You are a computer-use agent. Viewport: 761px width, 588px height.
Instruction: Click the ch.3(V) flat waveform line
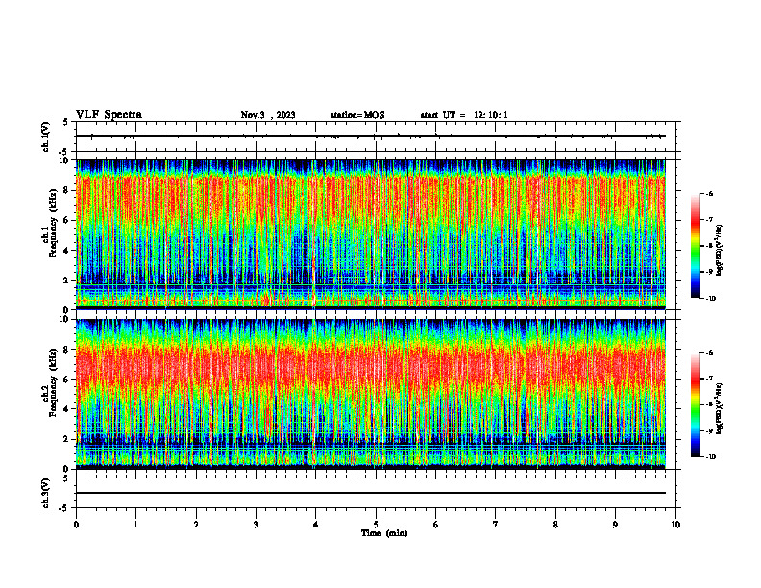(x=371, y=493)
